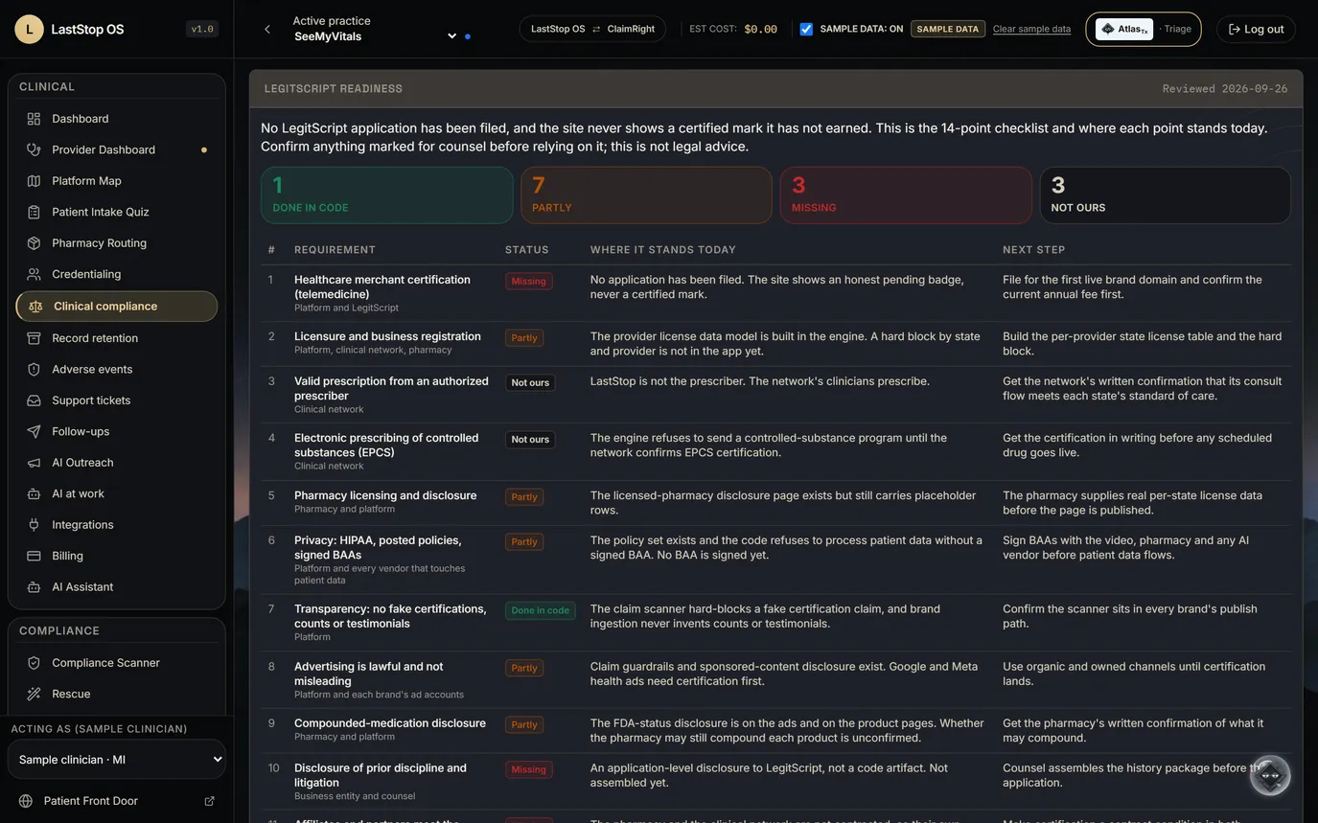This screenshot has height=823, width=1318.
Task: Click the Integrations plug icon
Action: pyautogui.click(x=34, y=525)
